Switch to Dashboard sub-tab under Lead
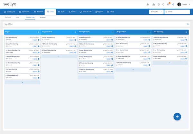The width and height of the screenshot is (193, 134). (x=8, y=17)
